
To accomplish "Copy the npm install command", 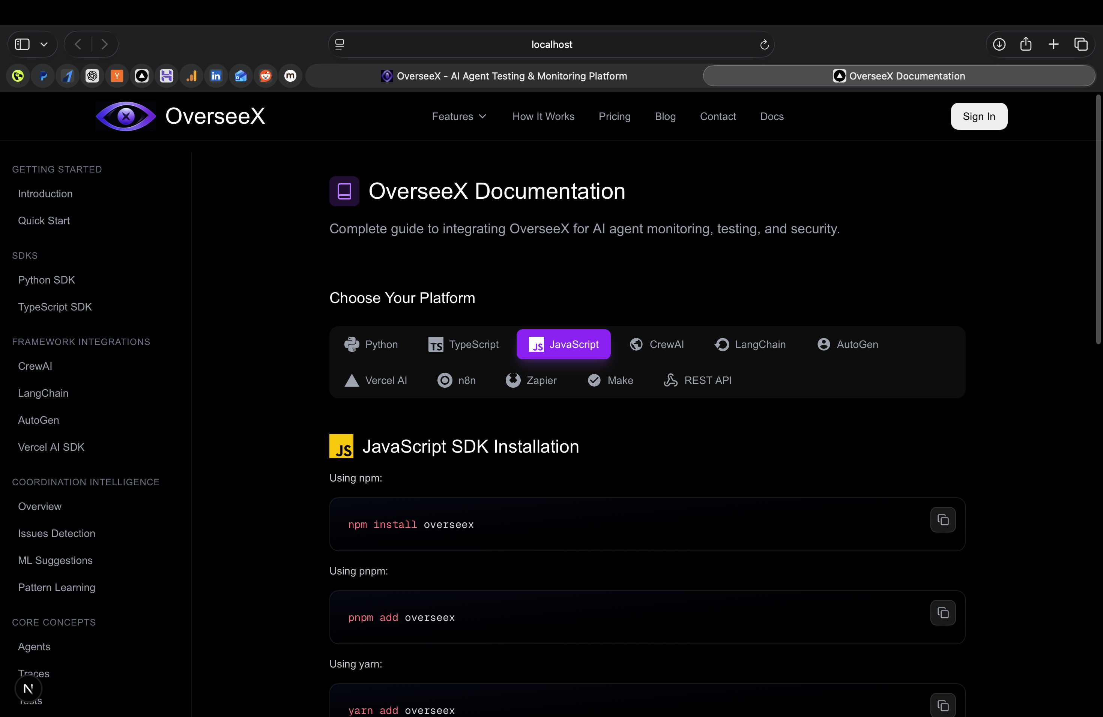I will point(943,520).
